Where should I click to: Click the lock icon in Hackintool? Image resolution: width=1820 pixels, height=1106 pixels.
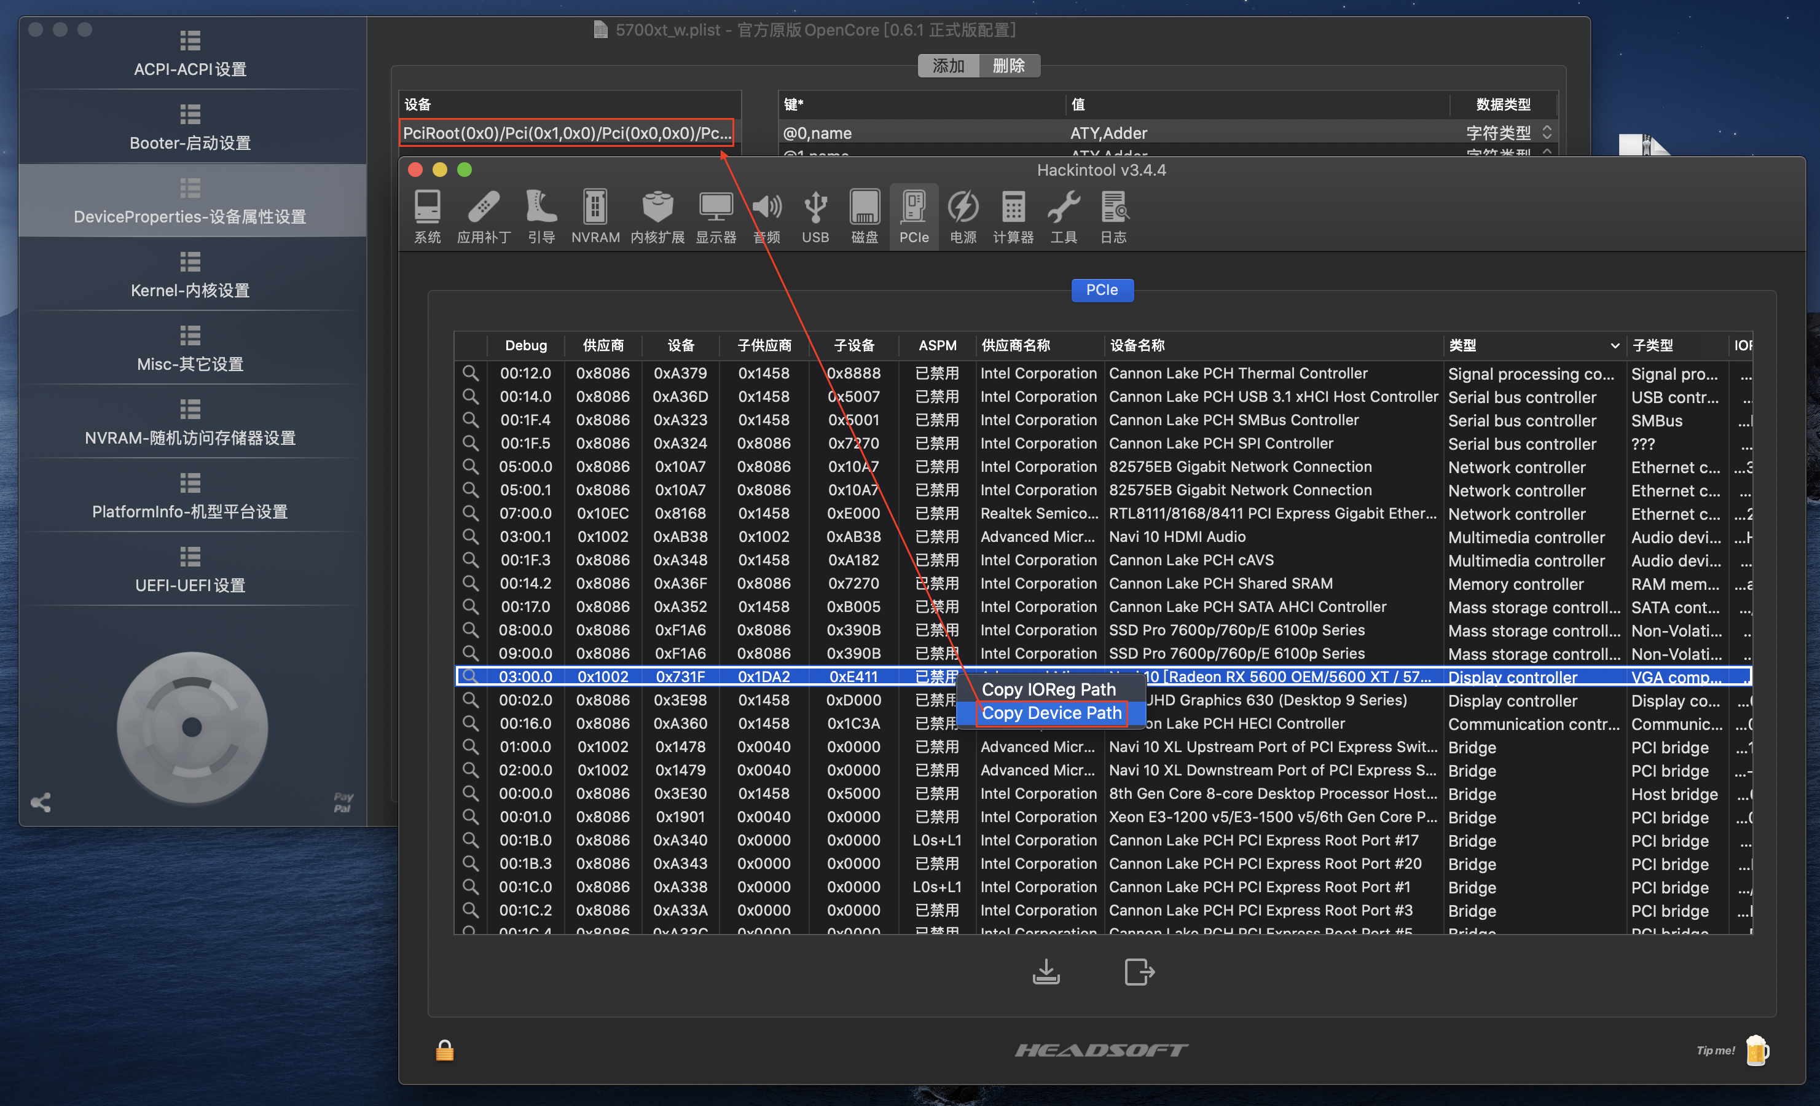pos(445,1050)
